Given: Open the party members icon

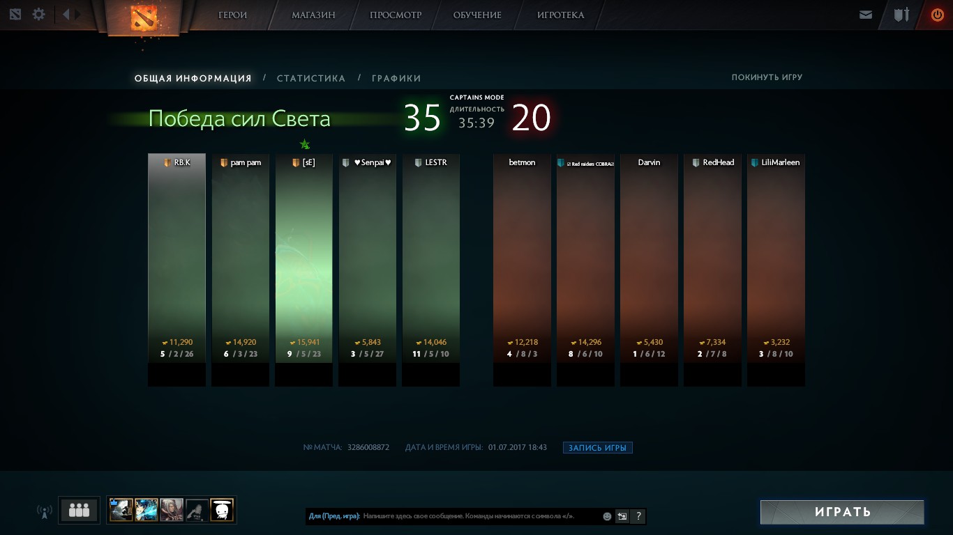Looking at the screenshot, I should [79, 511].
